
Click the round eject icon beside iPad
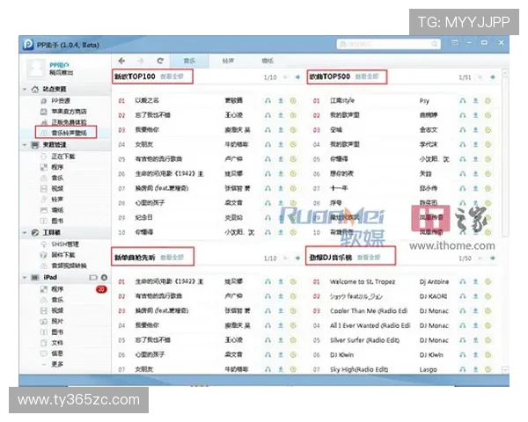104,277
